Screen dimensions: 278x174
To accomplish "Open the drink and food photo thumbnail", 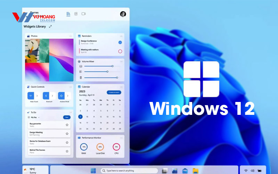I will click(x=32, y=51).
